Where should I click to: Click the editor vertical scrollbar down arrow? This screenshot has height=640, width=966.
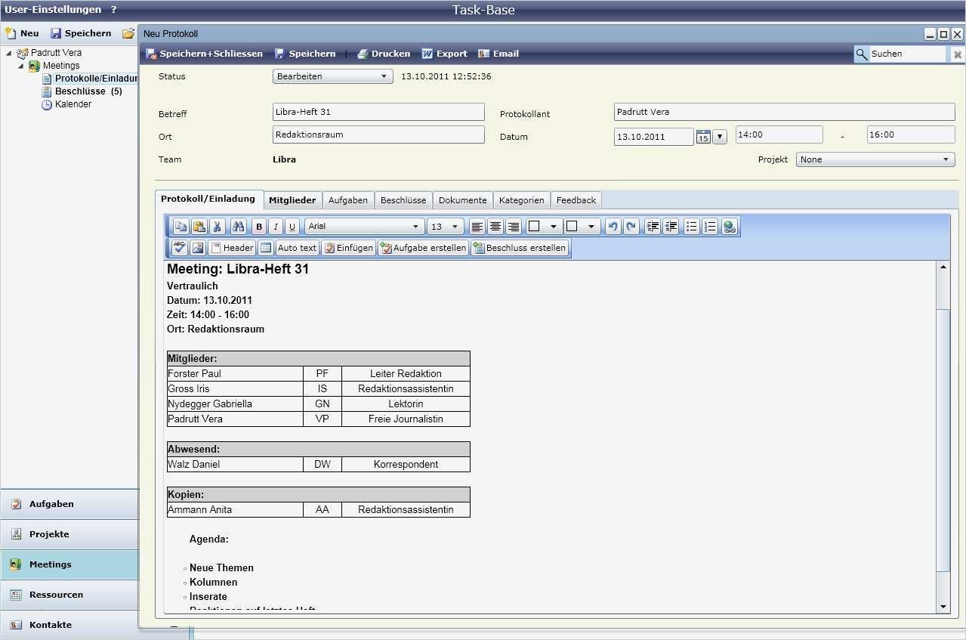943,607
